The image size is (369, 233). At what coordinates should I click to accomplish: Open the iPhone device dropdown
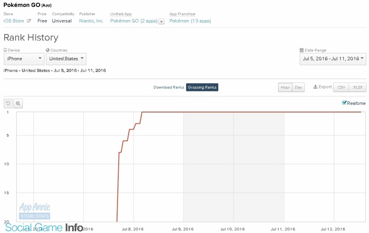coord(24,59)
